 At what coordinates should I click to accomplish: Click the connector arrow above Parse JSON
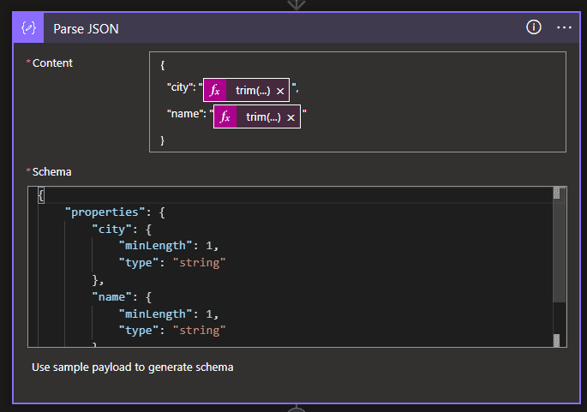[296, 4]
